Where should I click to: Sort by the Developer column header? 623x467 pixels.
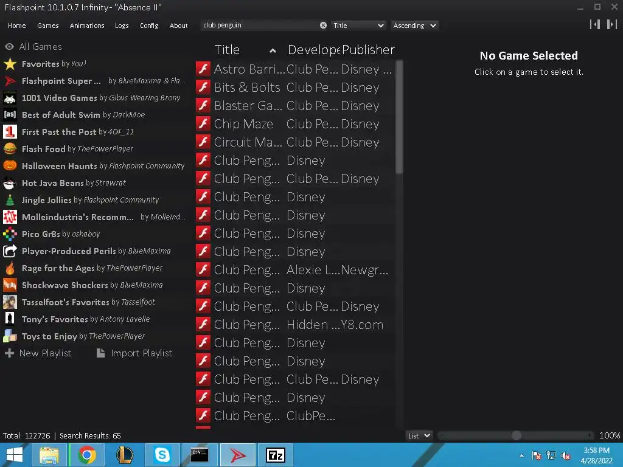coord(313,50)
